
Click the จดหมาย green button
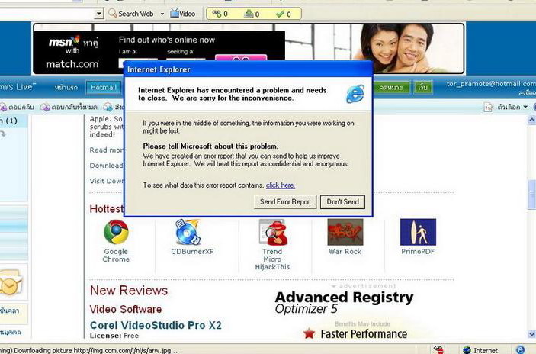click(x=392, y=88)
